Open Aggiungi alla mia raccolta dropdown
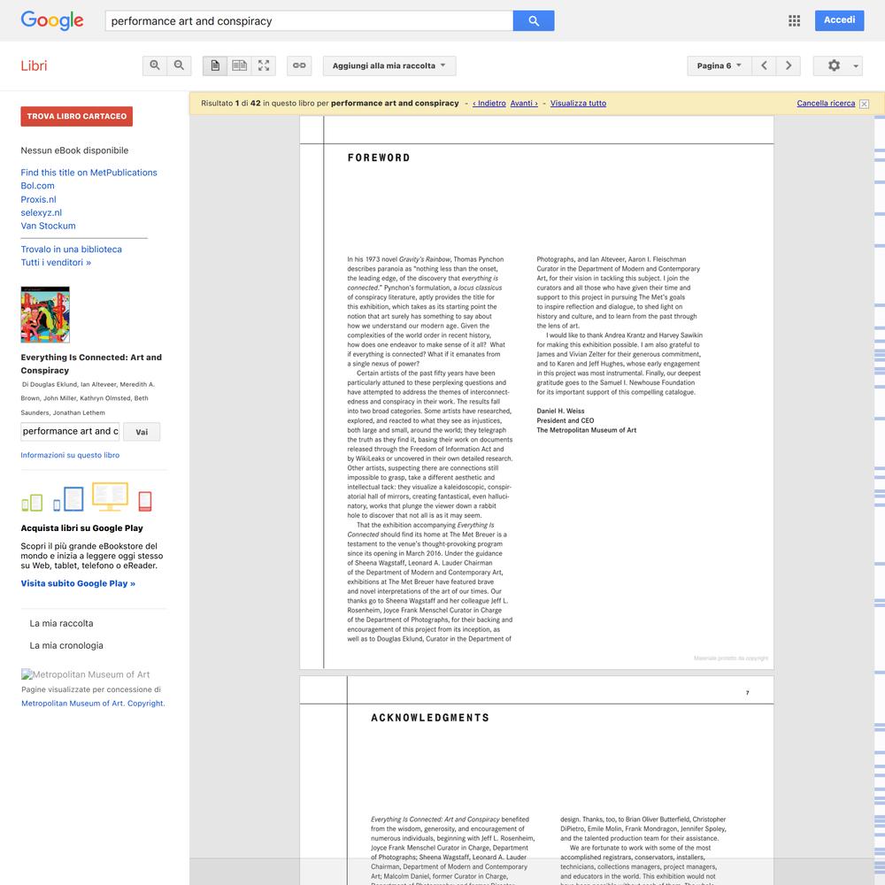Screen dimensions: 885x885 389,65
